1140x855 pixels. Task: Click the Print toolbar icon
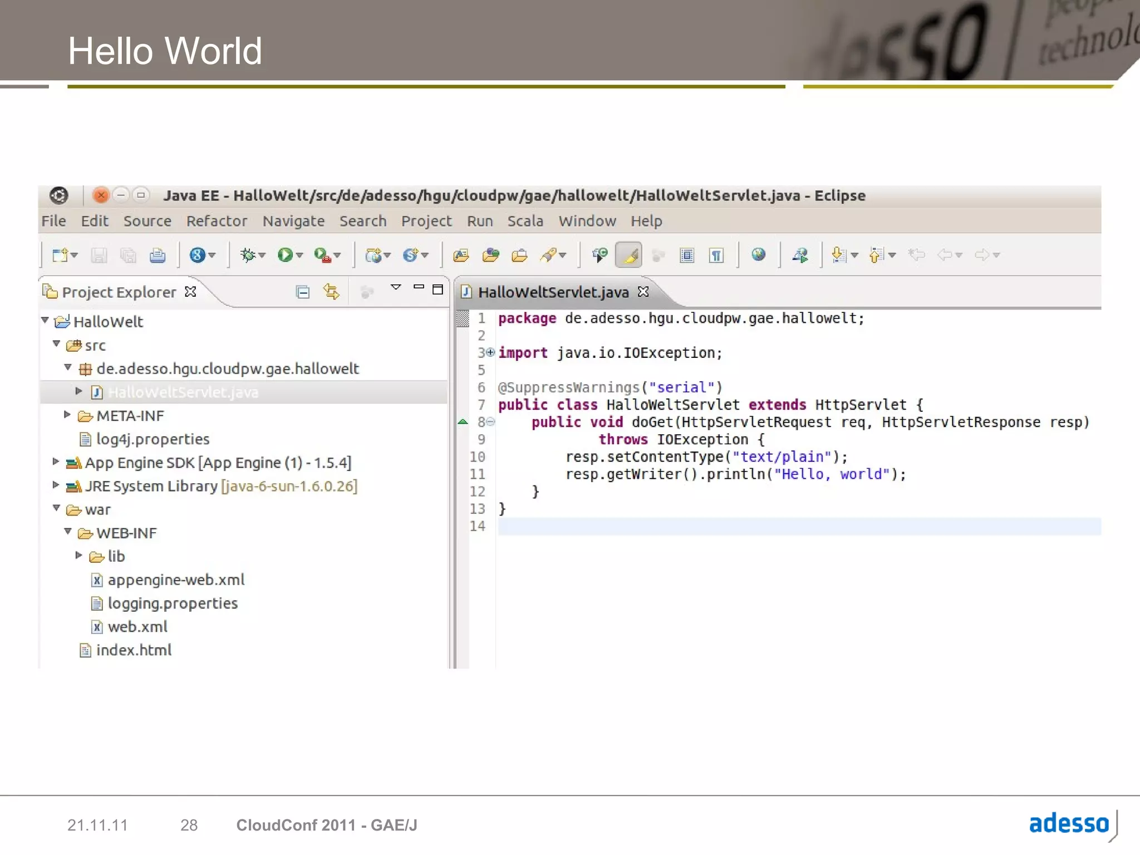pyautogui.click(x=158, y=255)
